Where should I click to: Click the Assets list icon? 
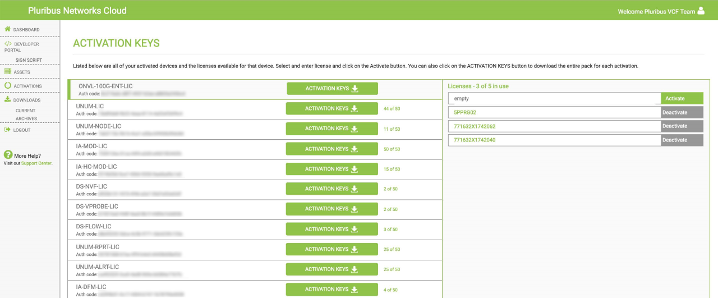[x=8, y=71]
